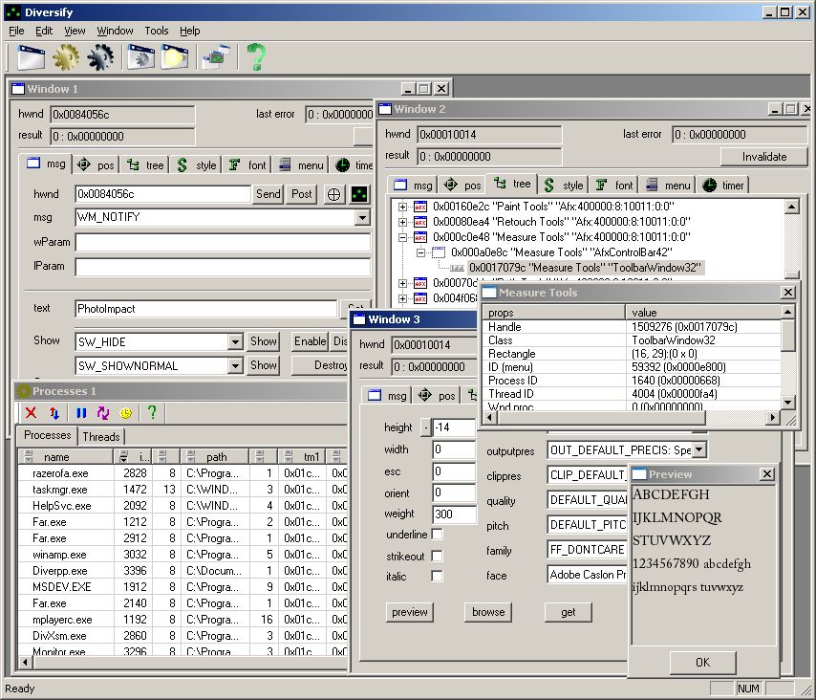816x700 pixels.
Task: Click the purple refresh arrows icon
Action: pyautogui.click(x=103, y=413)
